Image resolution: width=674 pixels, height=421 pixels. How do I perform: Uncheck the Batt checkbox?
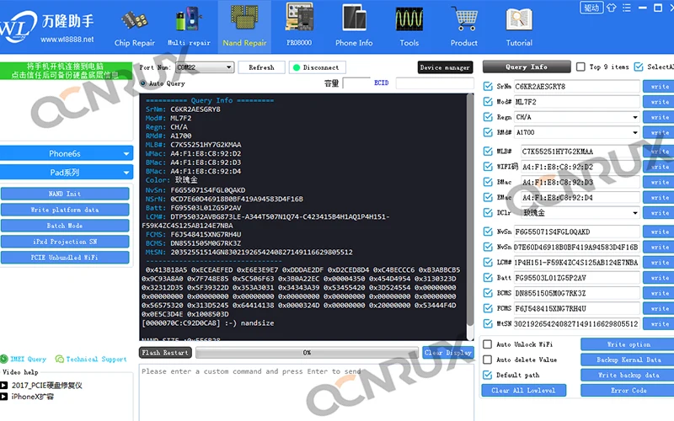[488, 278]
